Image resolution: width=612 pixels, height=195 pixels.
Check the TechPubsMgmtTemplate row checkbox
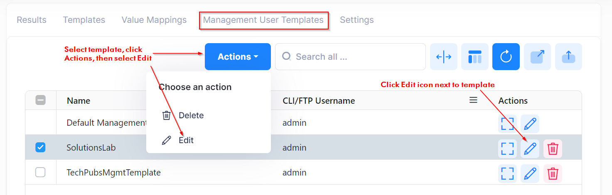pyautogui.click(x=40, y=172)
